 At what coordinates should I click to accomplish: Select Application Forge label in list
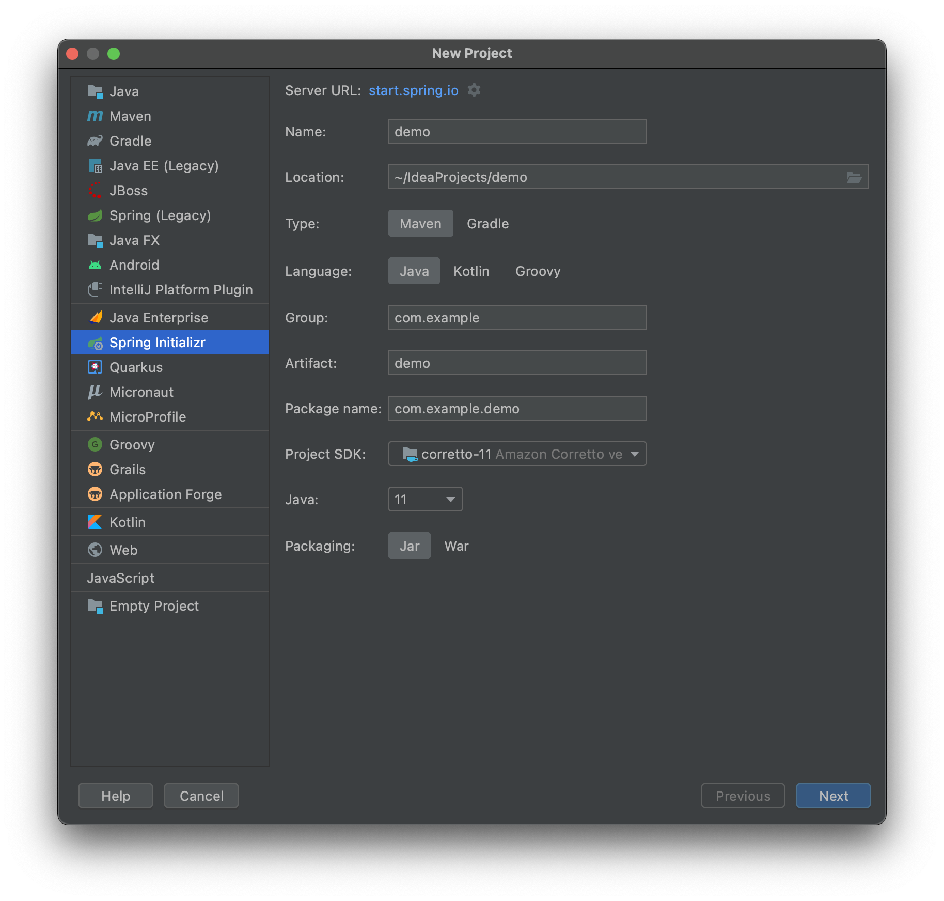tap(166, 494)
